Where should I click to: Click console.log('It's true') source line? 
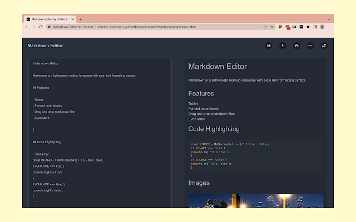(x=47, y=172)
